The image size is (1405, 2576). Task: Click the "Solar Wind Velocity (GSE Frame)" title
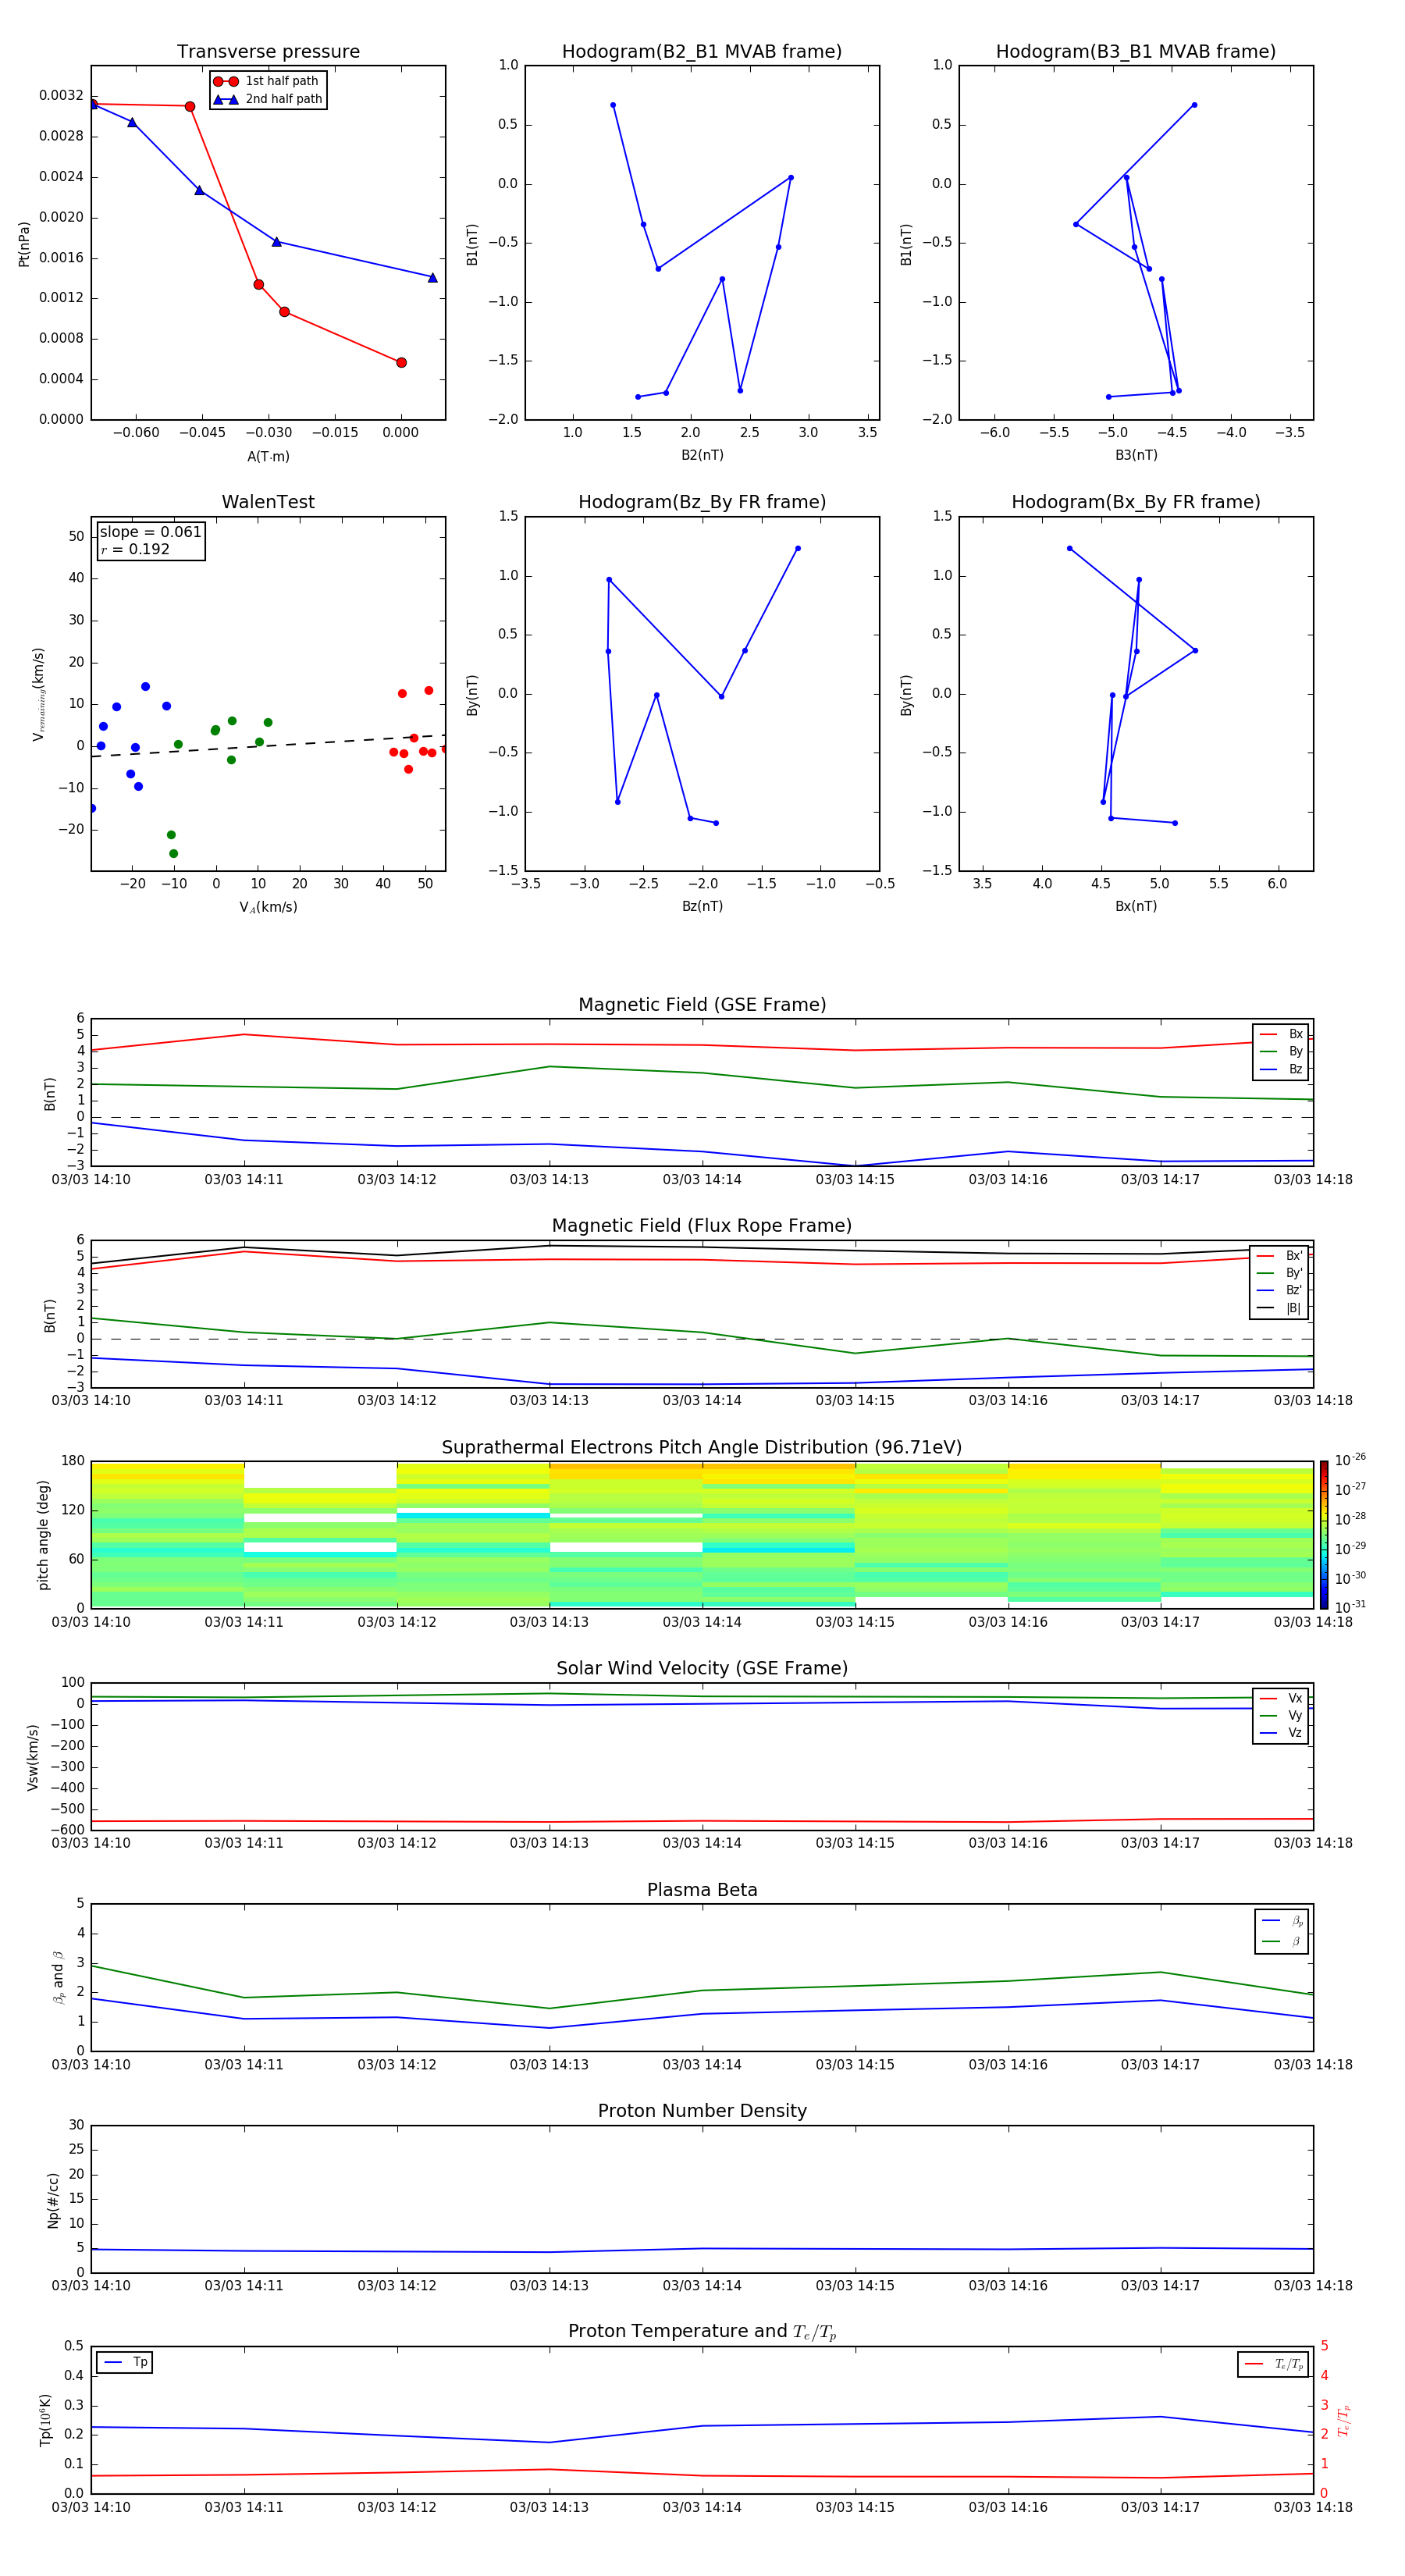point(702,1668)
